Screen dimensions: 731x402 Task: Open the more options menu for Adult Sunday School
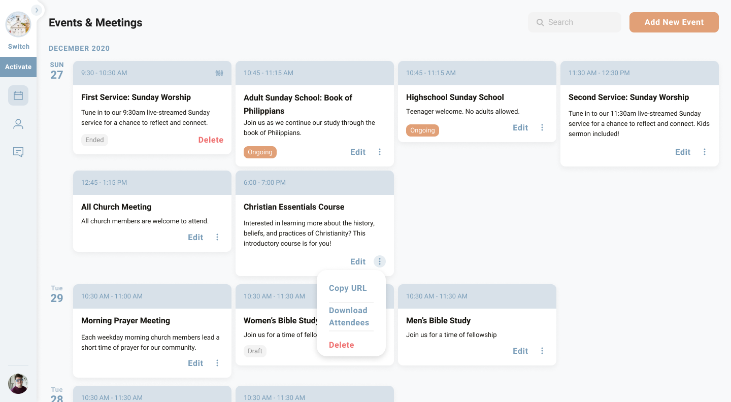coord(380,152)
